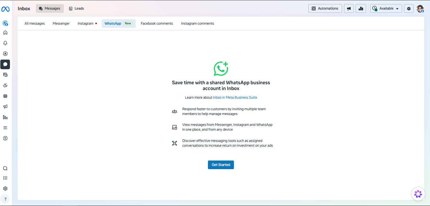Open Monetization dollar sign icon
Image resolution: width=430 pixels, height=206 pixels.
pos(5,138)
